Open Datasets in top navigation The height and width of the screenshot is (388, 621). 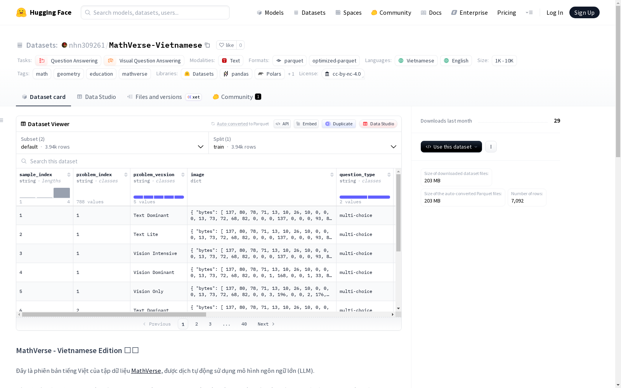click(309, 12)
